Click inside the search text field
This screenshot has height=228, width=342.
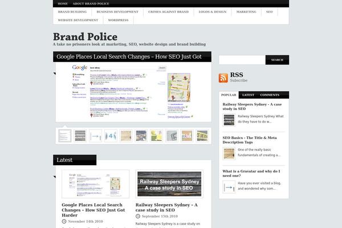[x=242, y=60]
